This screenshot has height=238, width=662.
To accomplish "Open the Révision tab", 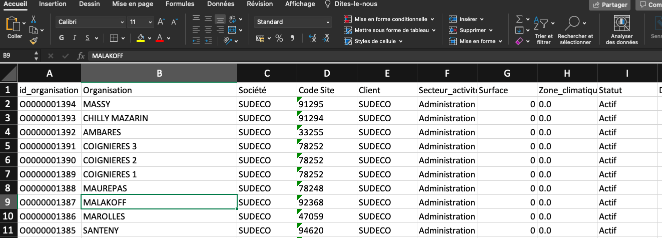I will 260,4.
